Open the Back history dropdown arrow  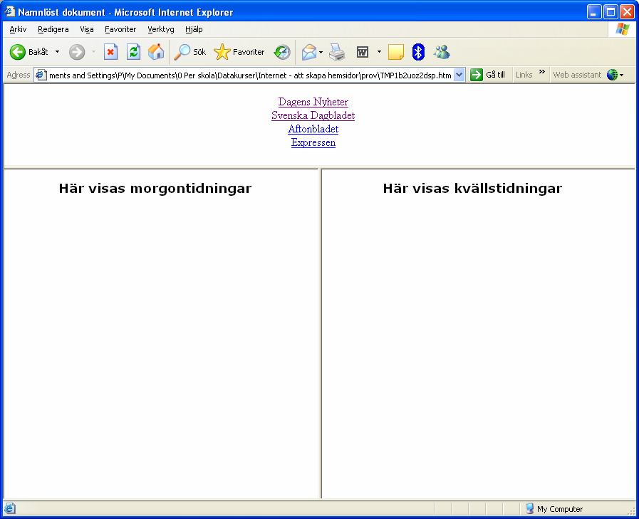[x=57, y=52]
